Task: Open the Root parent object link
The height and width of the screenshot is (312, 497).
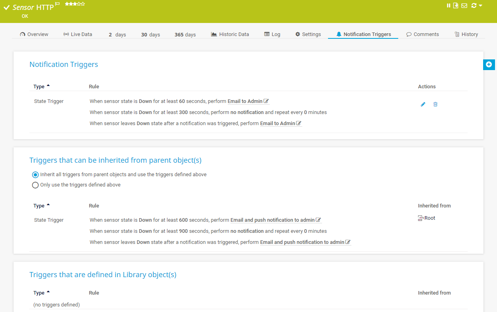Action: pyautogui.click(x=430, y=218)
